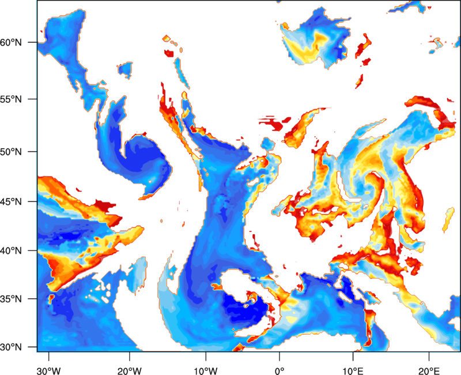461x375 pixels.
Task: Click the 30°W longitude label
Action: click(49, 371)
